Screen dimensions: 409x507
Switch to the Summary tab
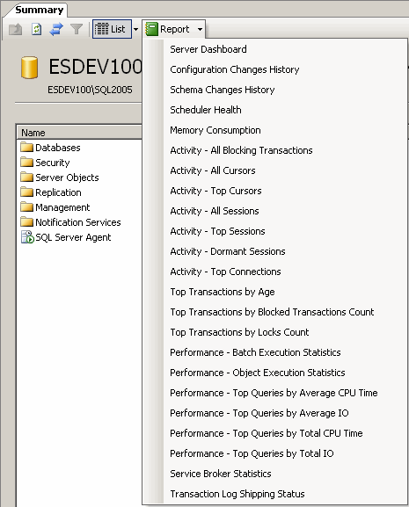click(40, 10)
